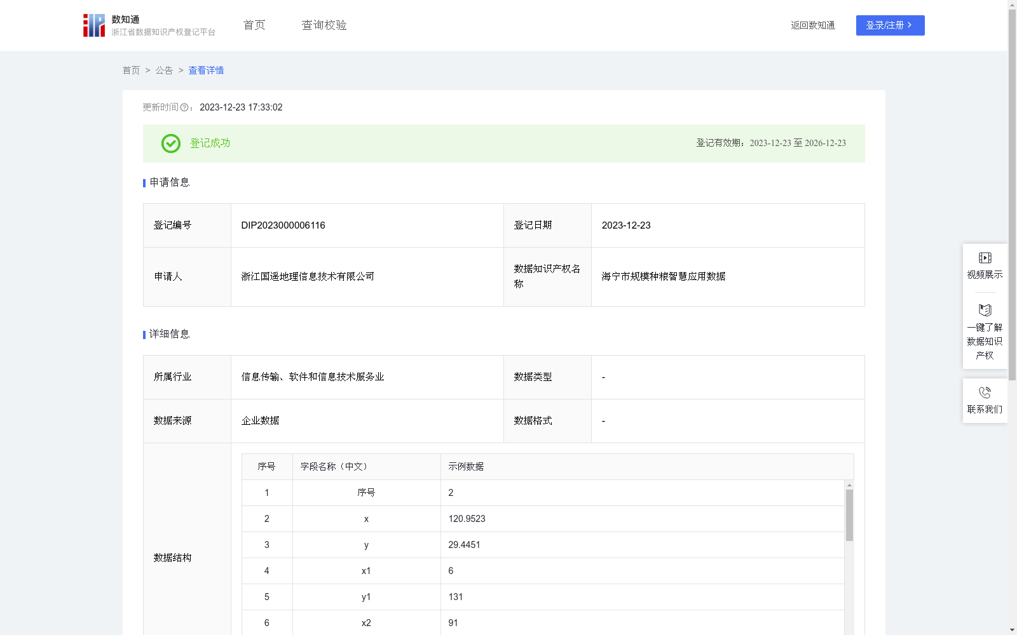Click the 登记日期 value 2023-12-23

tap(626, 225)
